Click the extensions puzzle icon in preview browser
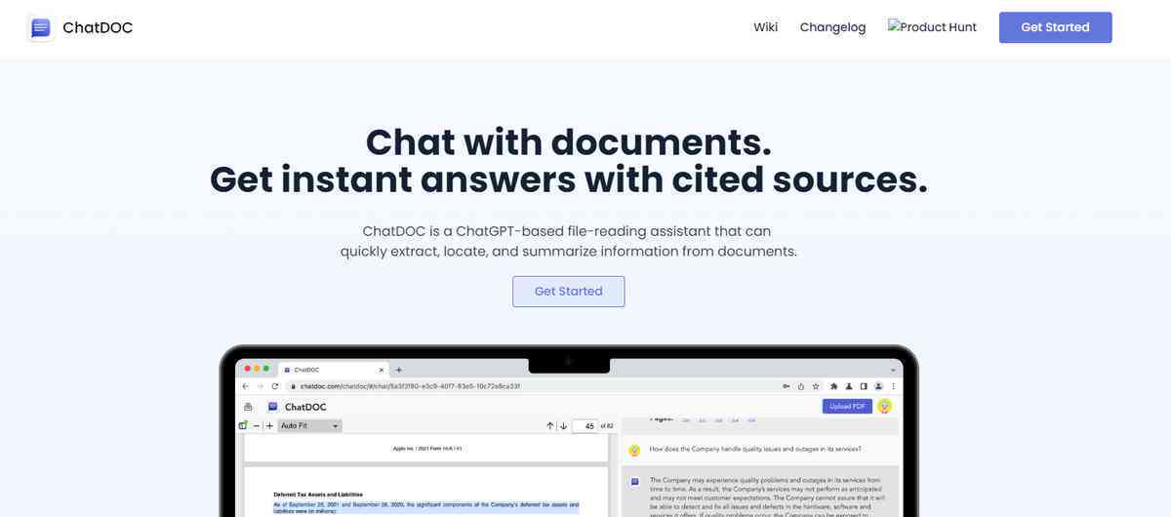1171x517 pixels. [x=832, y=386]
